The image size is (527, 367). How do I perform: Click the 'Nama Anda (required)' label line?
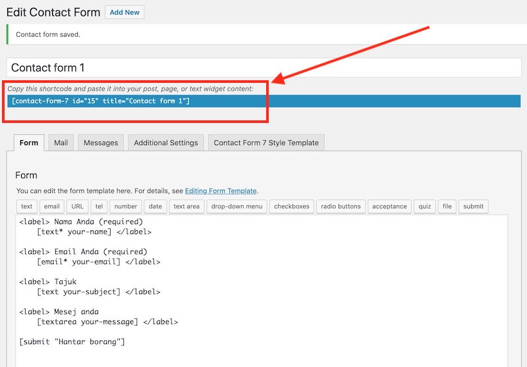click(x=81, y=222)
